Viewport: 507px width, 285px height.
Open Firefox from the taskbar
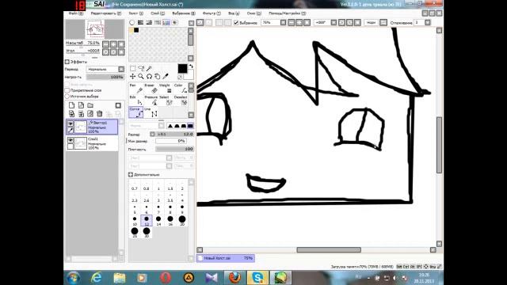234,278
